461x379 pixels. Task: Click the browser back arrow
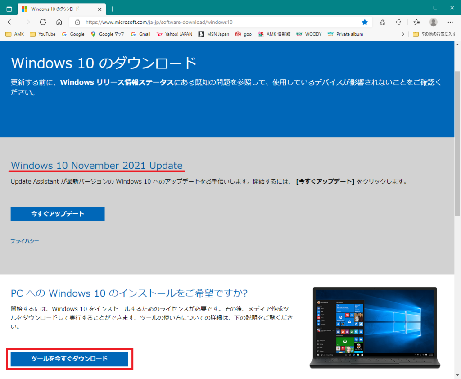(10, 22)
